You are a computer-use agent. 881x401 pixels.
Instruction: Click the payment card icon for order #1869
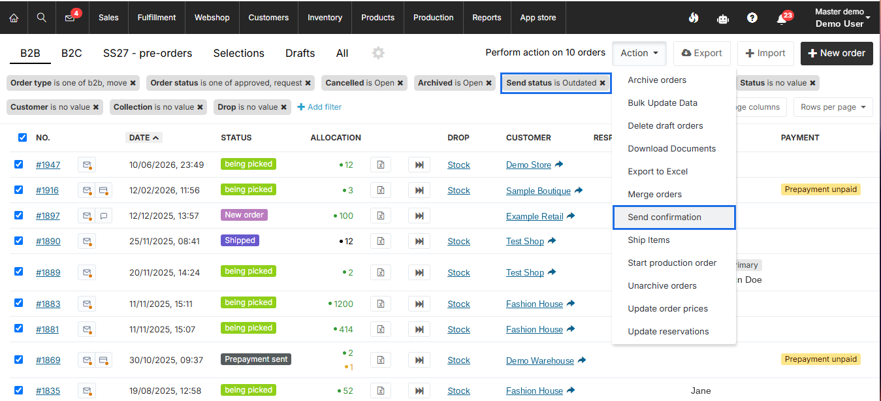pos(103,360)
